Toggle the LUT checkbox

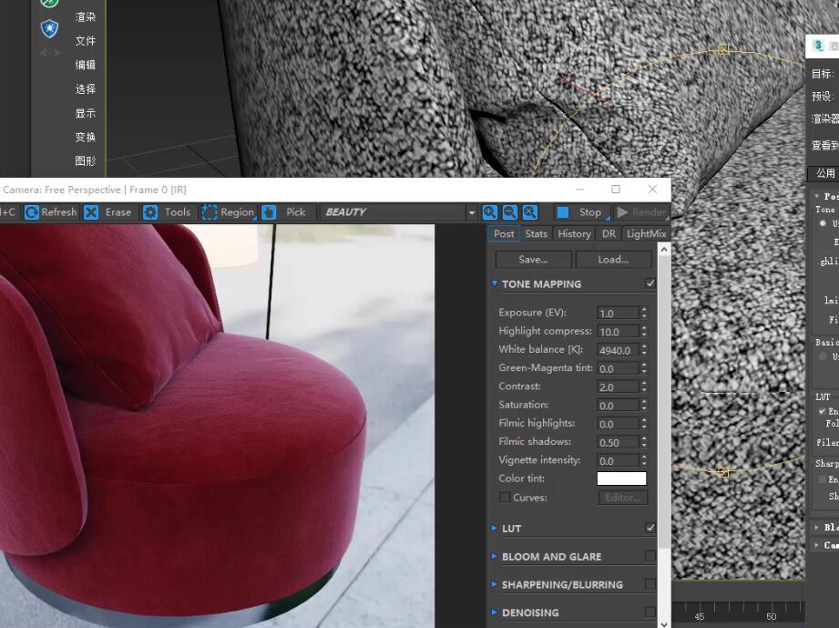click(x=650, y=528)
